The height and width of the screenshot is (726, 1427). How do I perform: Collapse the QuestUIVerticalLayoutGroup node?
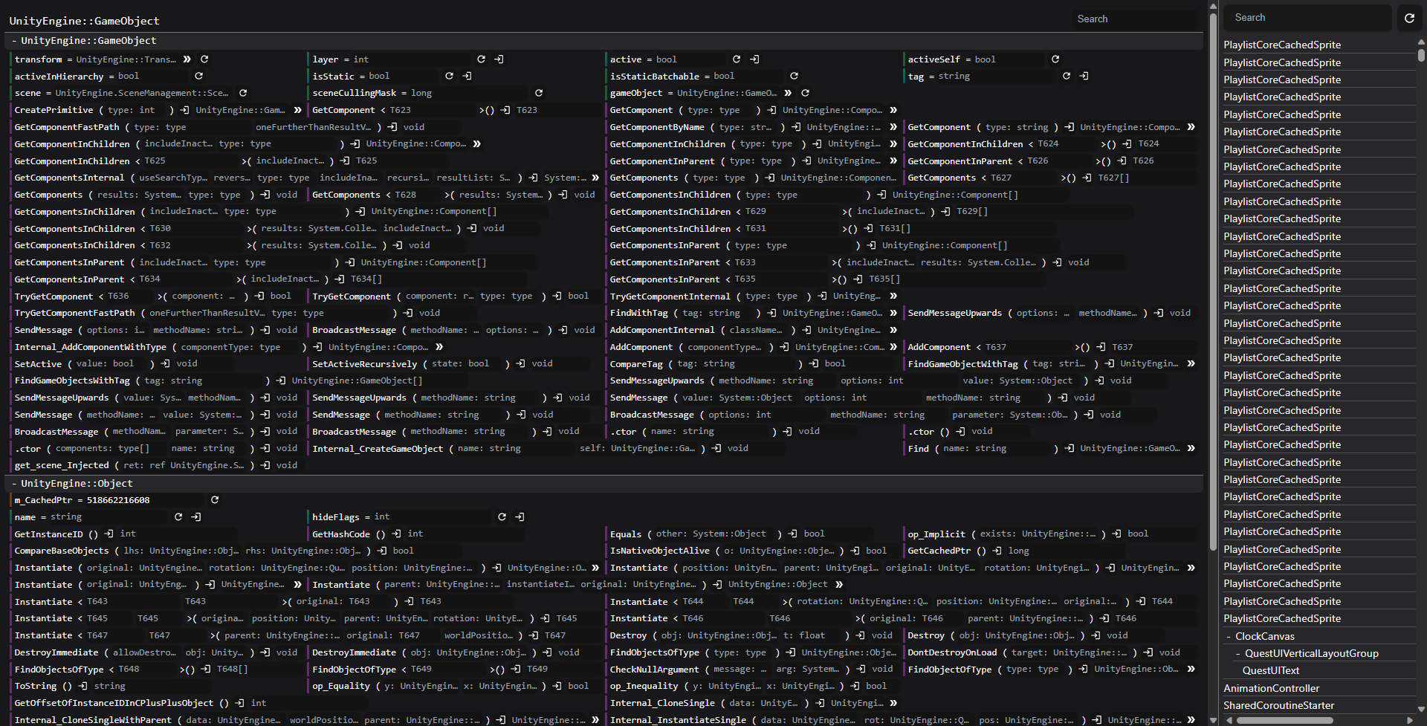coord(1238,653)
